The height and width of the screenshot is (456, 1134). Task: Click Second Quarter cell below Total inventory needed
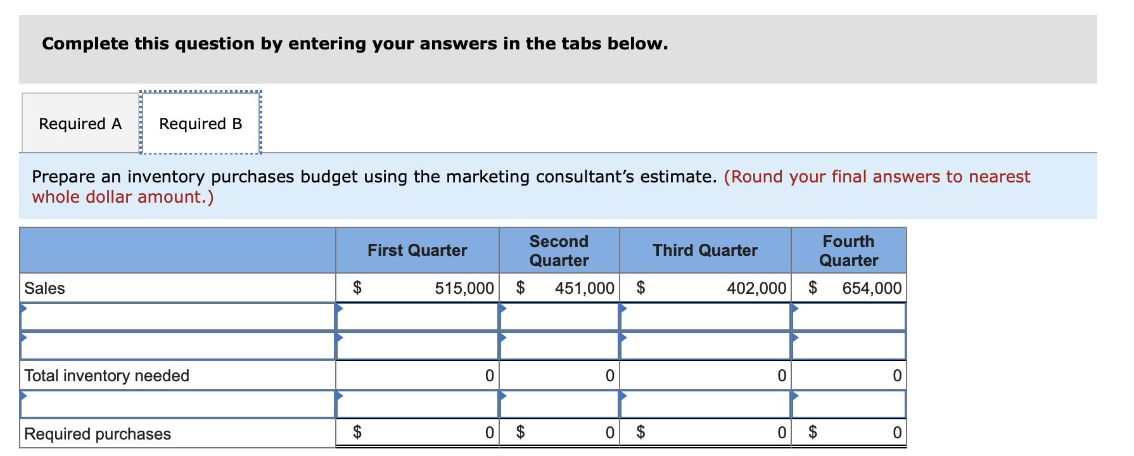559,404
